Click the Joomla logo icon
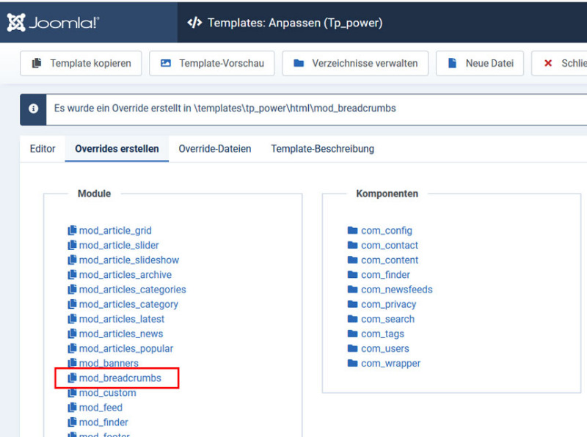Image resolution: width=587 pixels, height=437 pixels. 16,23
